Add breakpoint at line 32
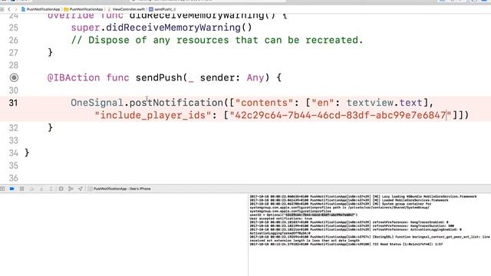 tap(14, 128)
